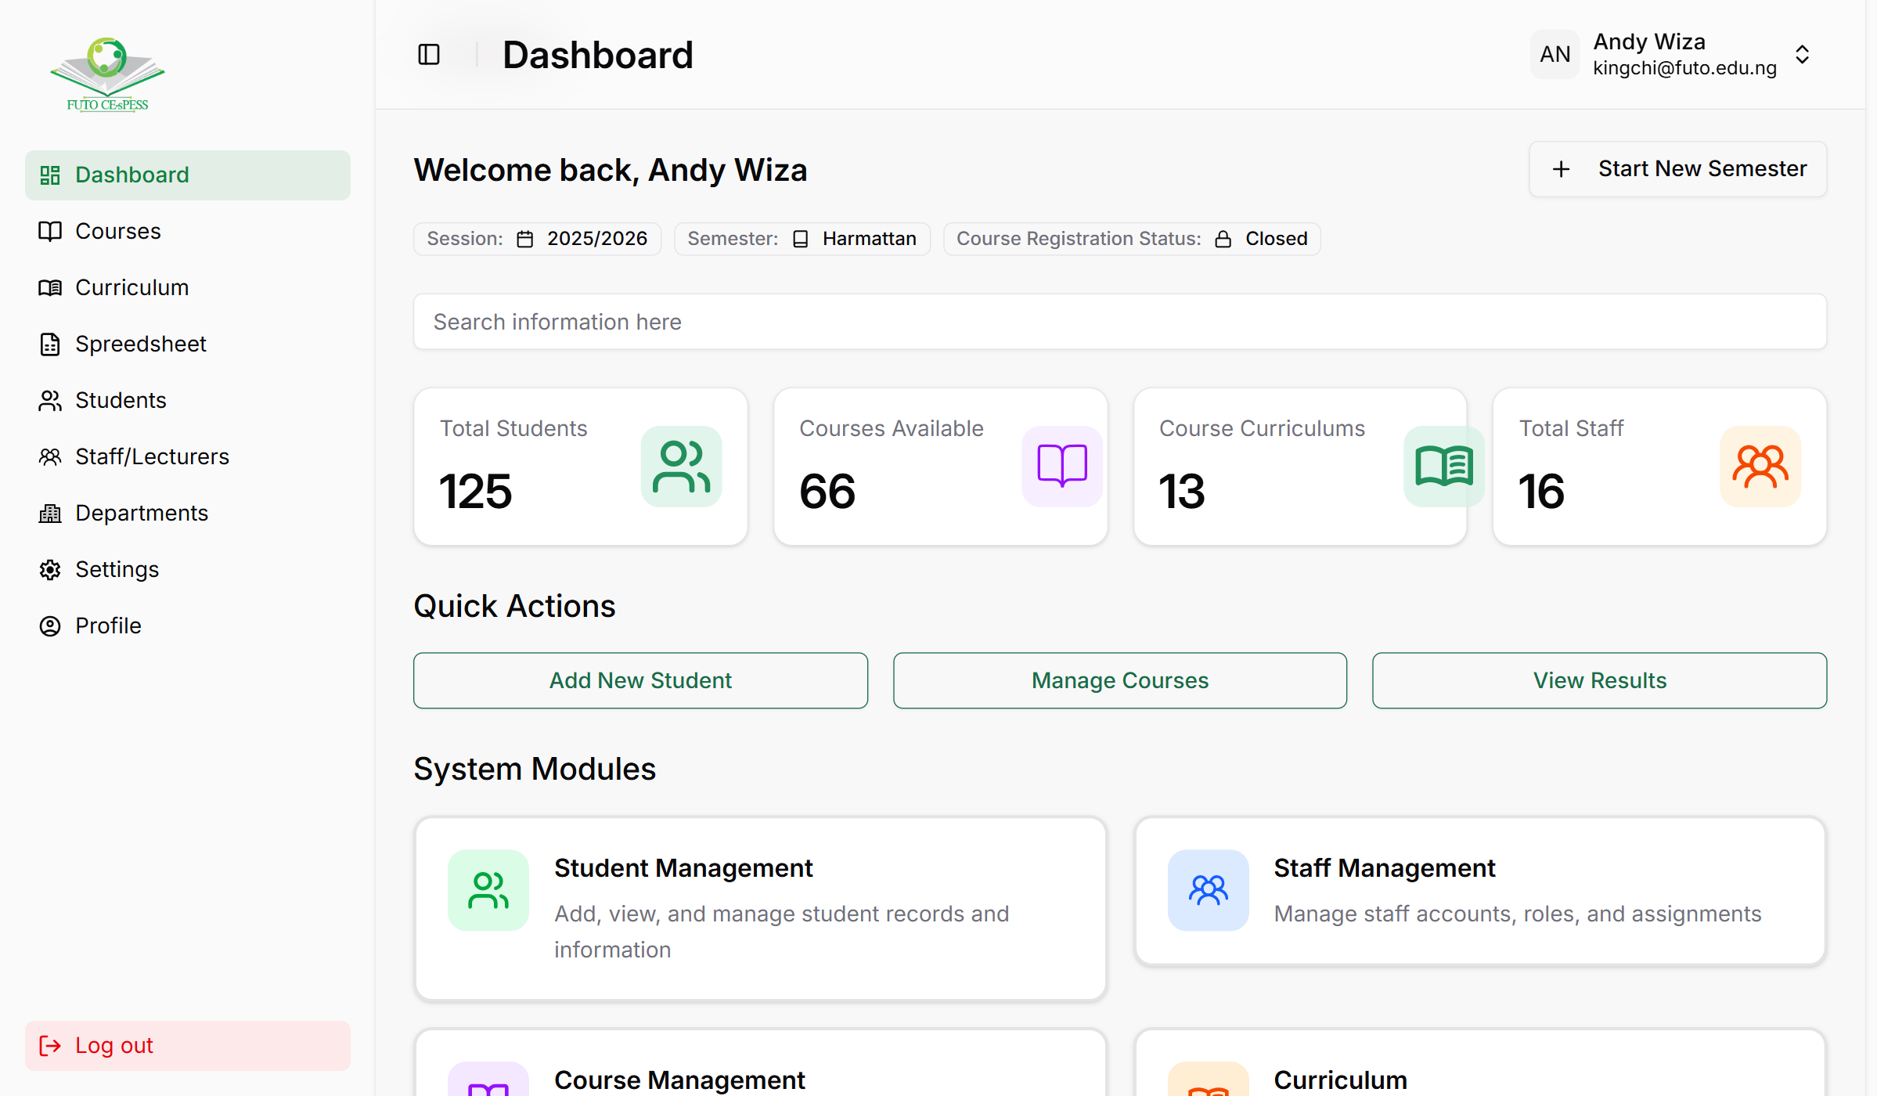Click the Spreedsheet document icon
Image resolution: width=1877 pixels, height=1096 pixels.
click(50, 344)
